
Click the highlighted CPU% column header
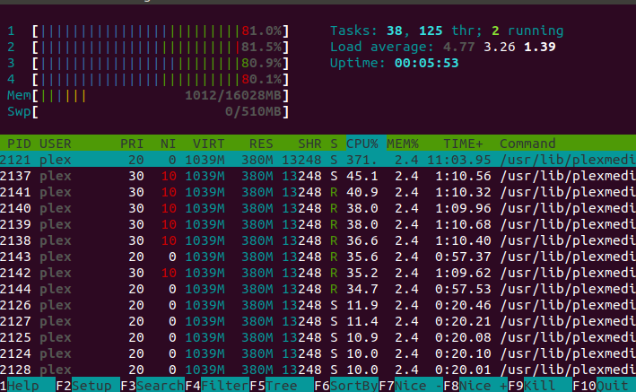(x=362, y=144)
